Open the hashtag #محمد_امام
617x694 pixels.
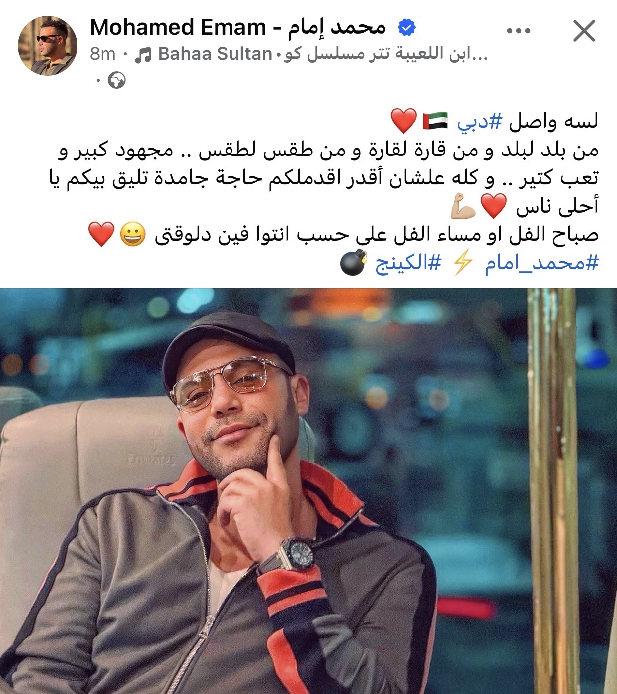(x=542, y=263)
